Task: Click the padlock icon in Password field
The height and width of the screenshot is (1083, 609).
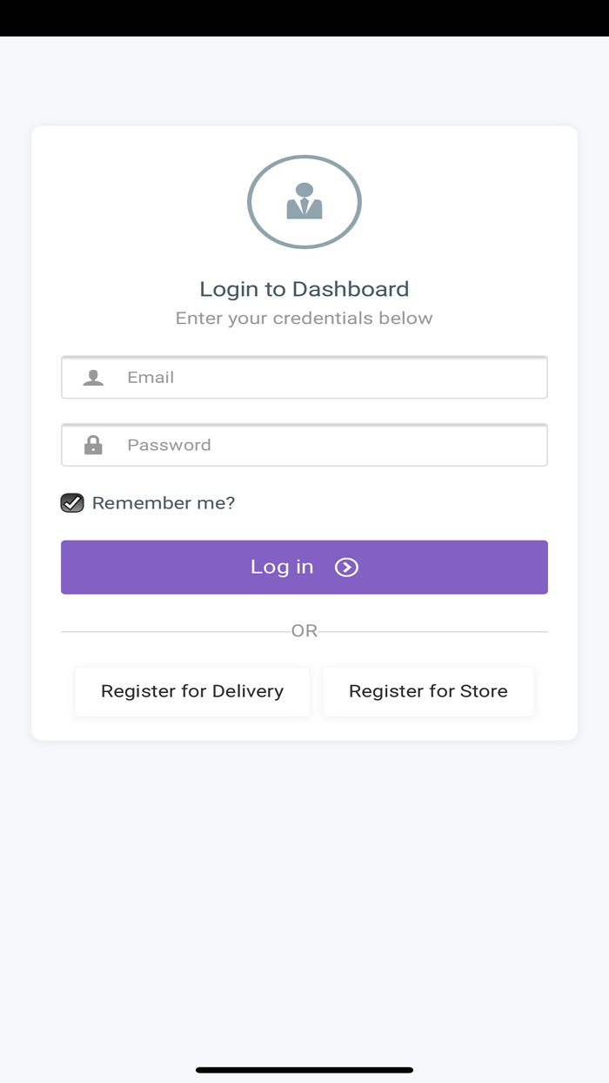Action: coord(93,446)
